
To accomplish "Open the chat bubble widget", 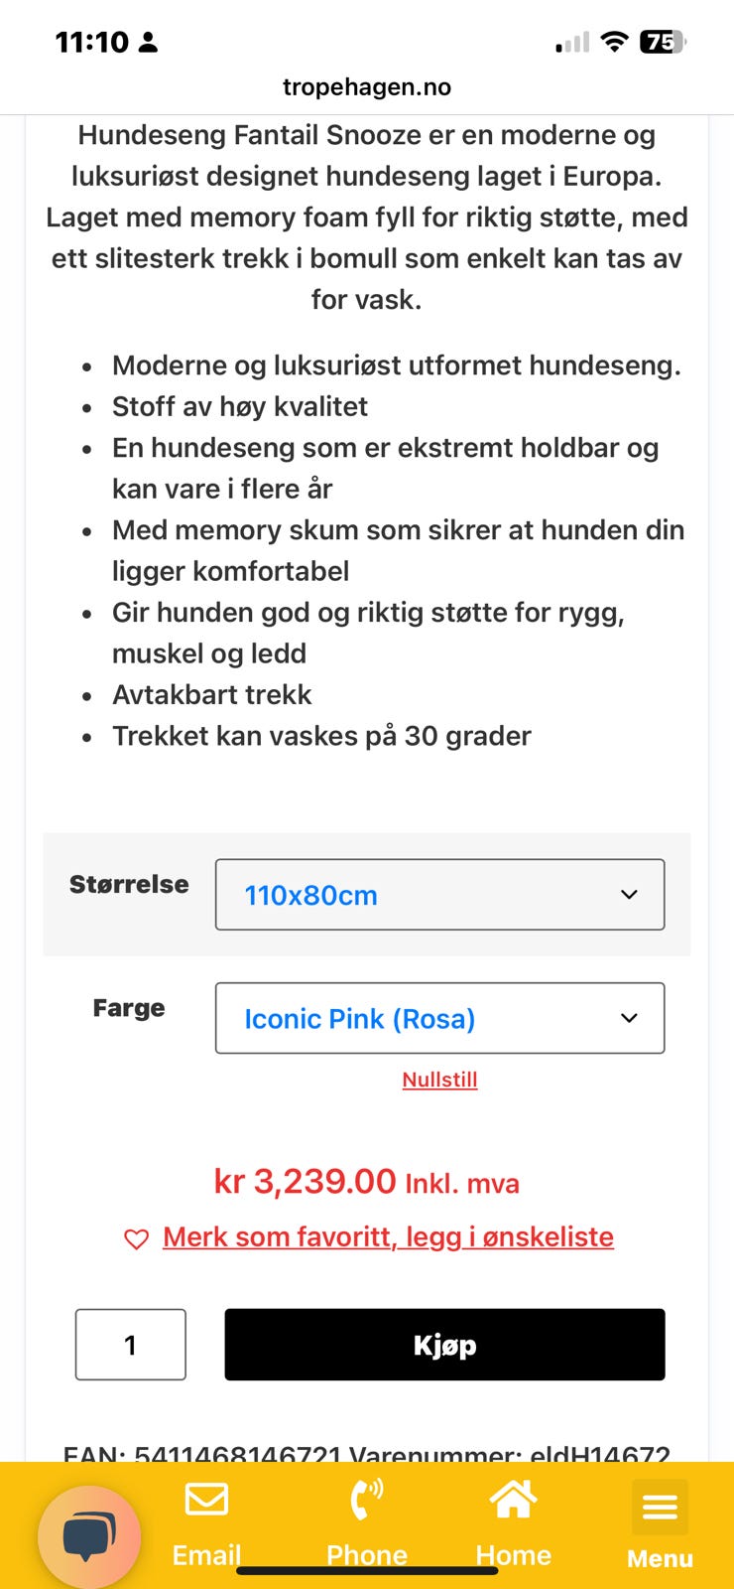I will (x=89, y=1536).
